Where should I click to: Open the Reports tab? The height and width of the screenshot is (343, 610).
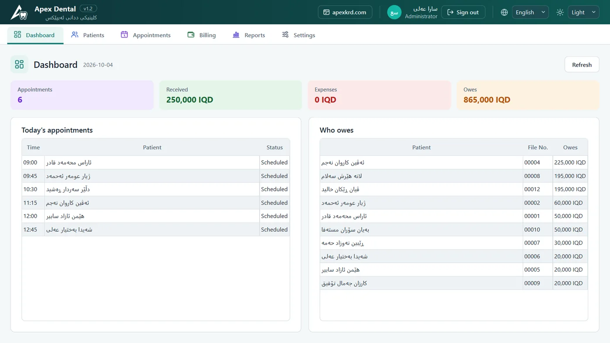tap(249, 35)
